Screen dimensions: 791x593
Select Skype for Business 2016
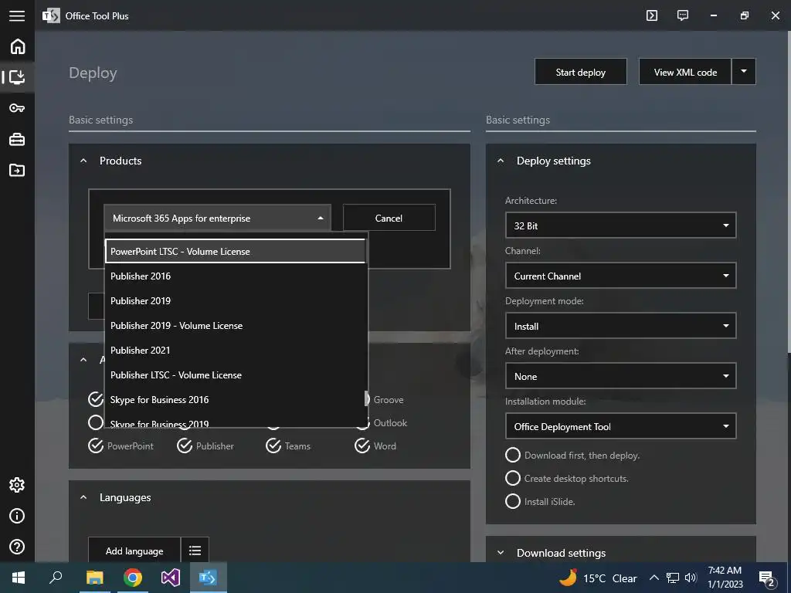tap(235, 399)
